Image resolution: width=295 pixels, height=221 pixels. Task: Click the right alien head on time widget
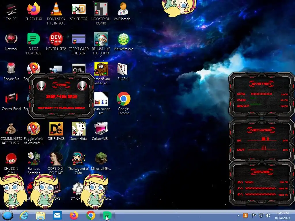tap(82, 86)
